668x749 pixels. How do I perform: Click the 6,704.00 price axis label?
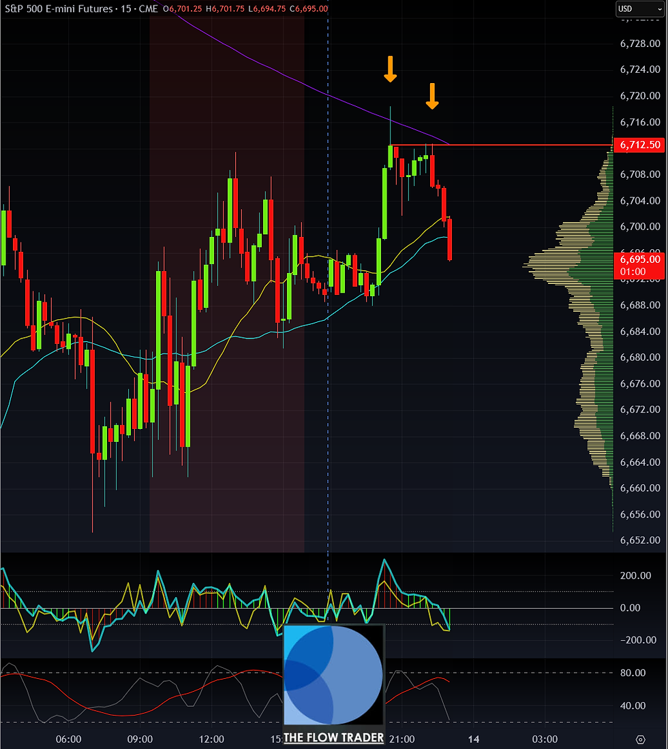click(x=640, y=201)
